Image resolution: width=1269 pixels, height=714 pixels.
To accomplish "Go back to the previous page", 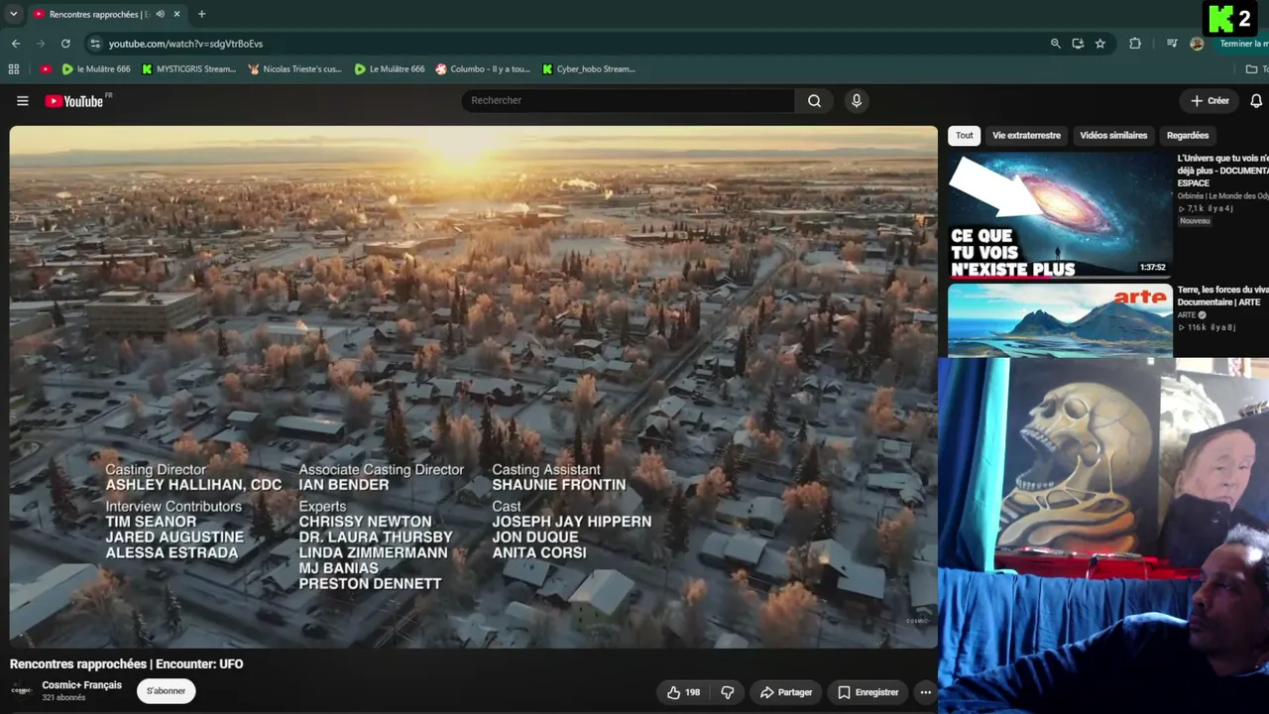I will 16,44.
